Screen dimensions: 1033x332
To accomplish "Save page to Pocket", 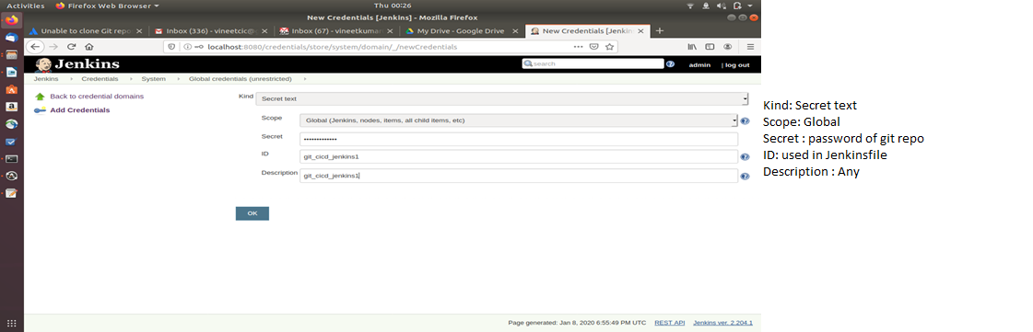I will click(594, 47).
